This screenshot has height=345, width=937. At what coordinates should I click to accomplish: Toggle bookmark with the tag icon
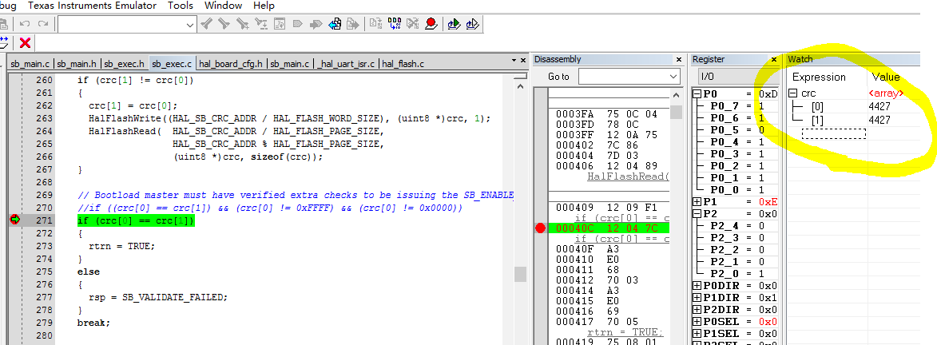(x=297, y=24)
